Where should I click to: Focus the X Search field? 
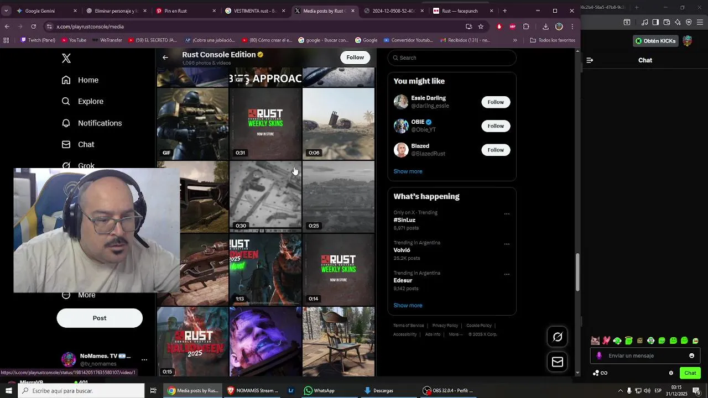point(452,57)
